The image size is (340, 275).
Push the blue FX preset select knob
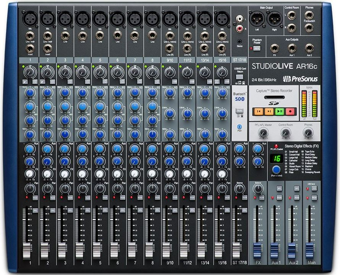276,170
